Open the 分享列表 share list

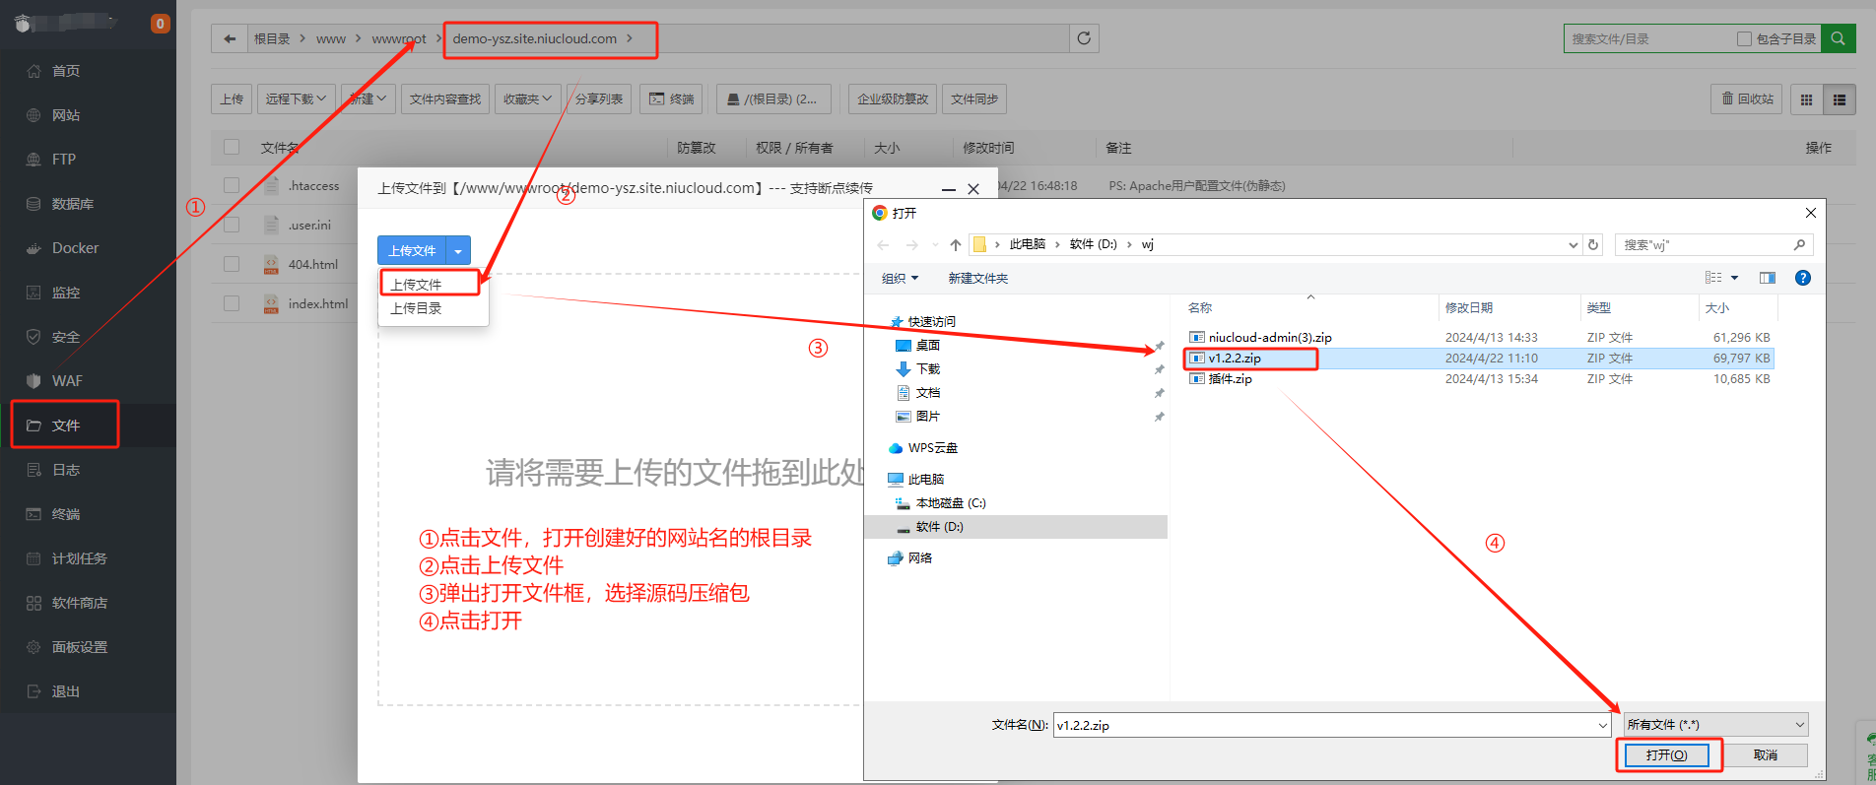coord(599,98)
